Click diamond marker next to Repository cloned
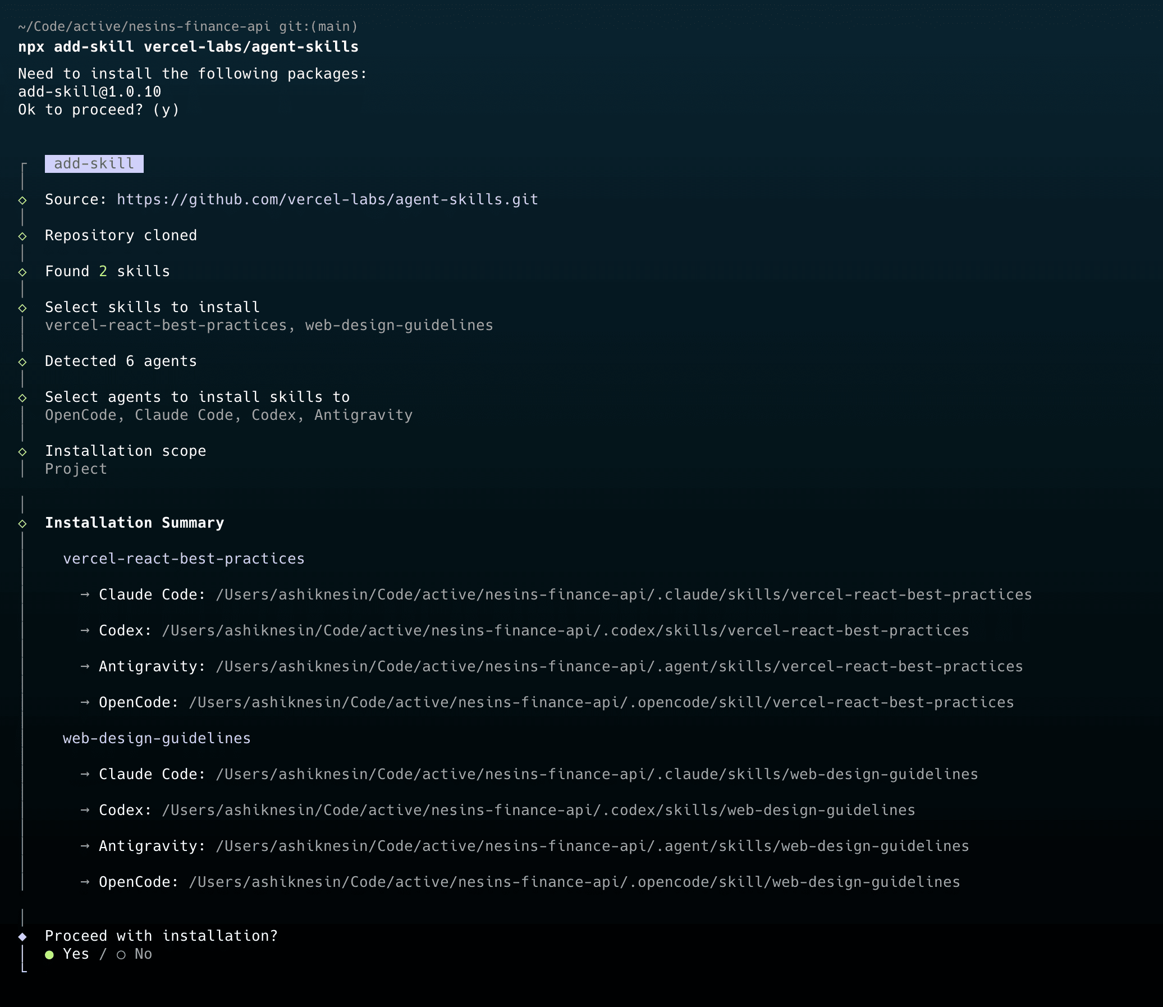The width and height of the screenshot is (1163, 1007). click(x=22, y=236)
